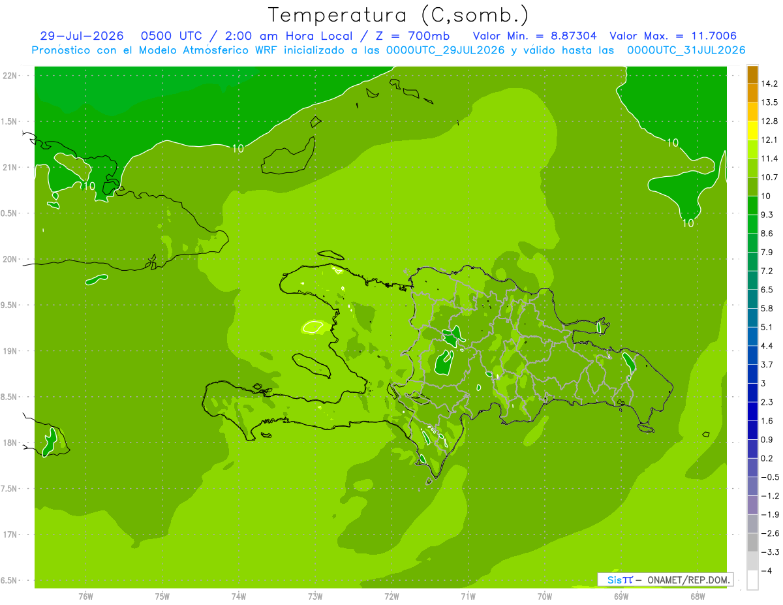
Task: Click the orange swatch between 14.2 and 13.5
Action: 752,93
